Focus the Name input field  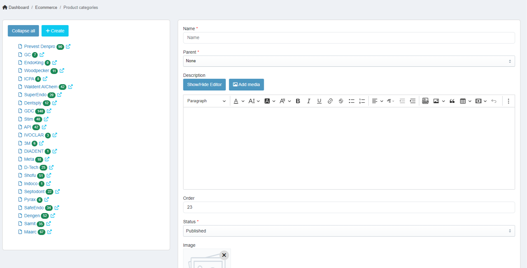[349, 37]
